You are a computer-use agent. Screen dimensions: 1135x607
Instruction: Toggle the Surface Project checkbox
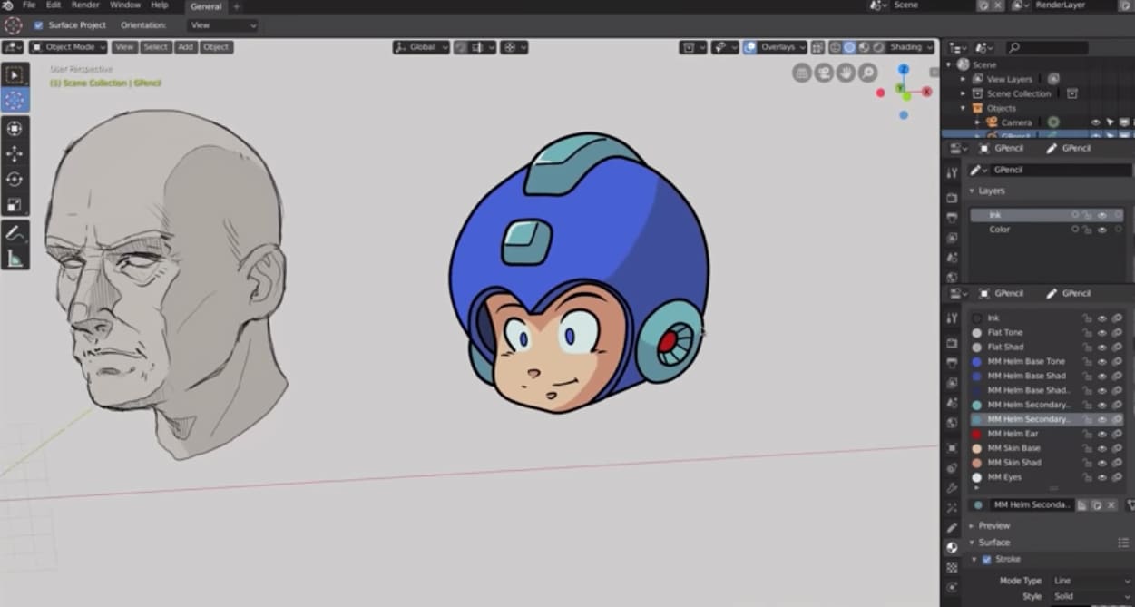[x=38, y=25]
